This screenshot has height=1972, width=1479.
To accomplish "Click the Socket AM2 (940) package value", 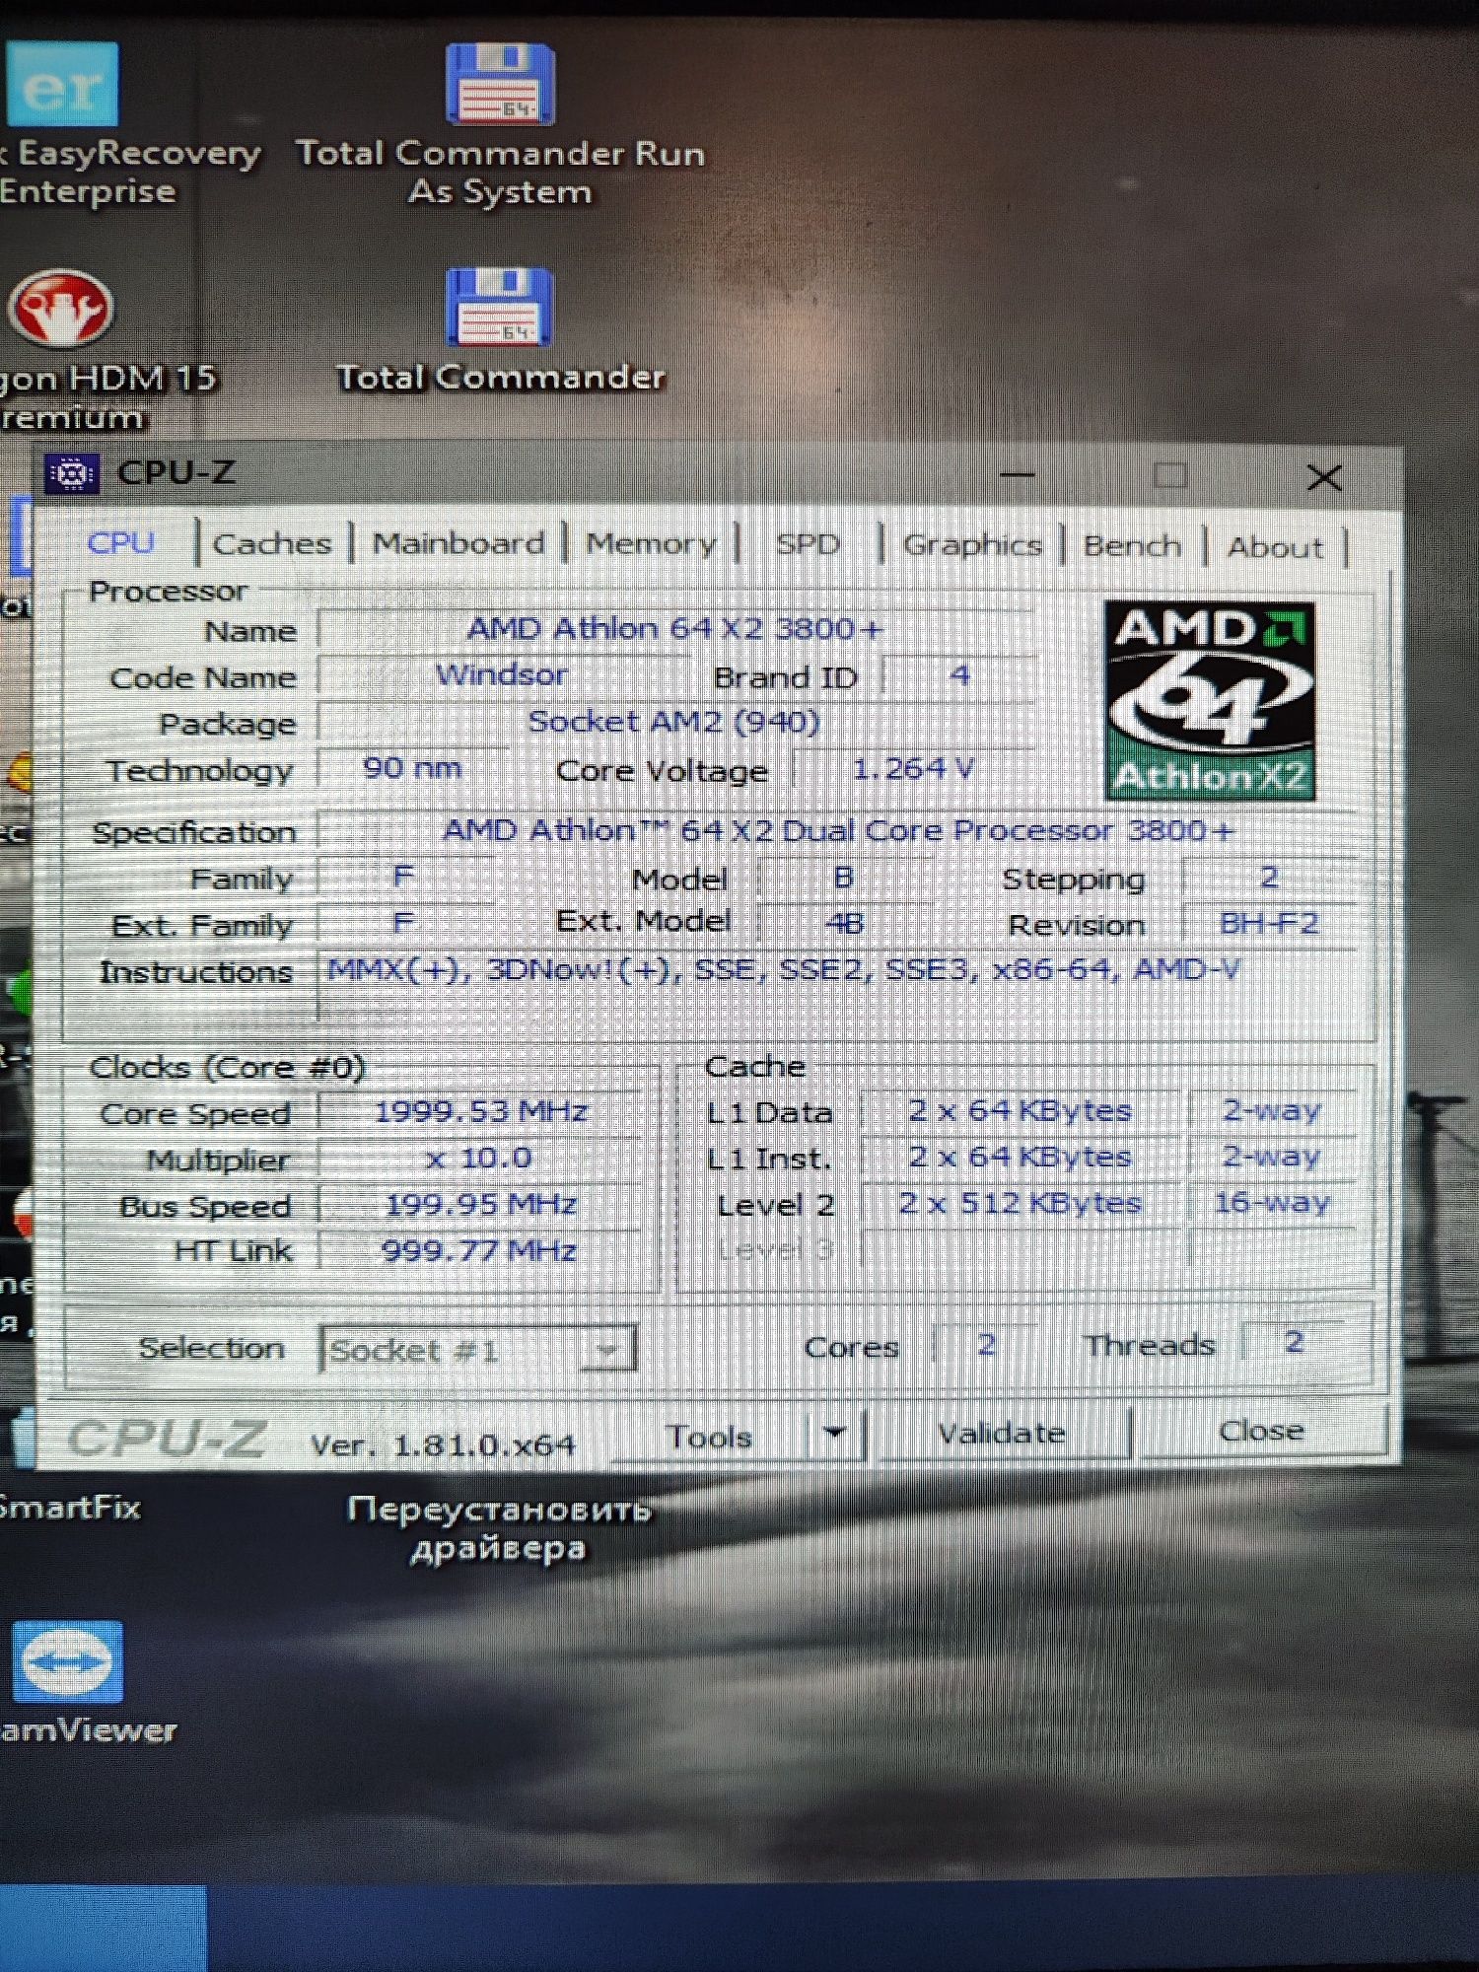I will [674, 722].
